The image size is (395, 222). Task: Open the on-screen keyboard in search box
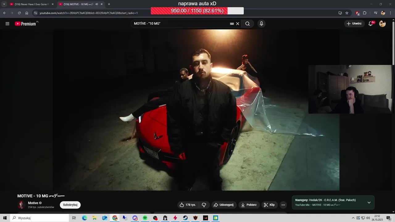pyautogui.click(x=232, y=24)
